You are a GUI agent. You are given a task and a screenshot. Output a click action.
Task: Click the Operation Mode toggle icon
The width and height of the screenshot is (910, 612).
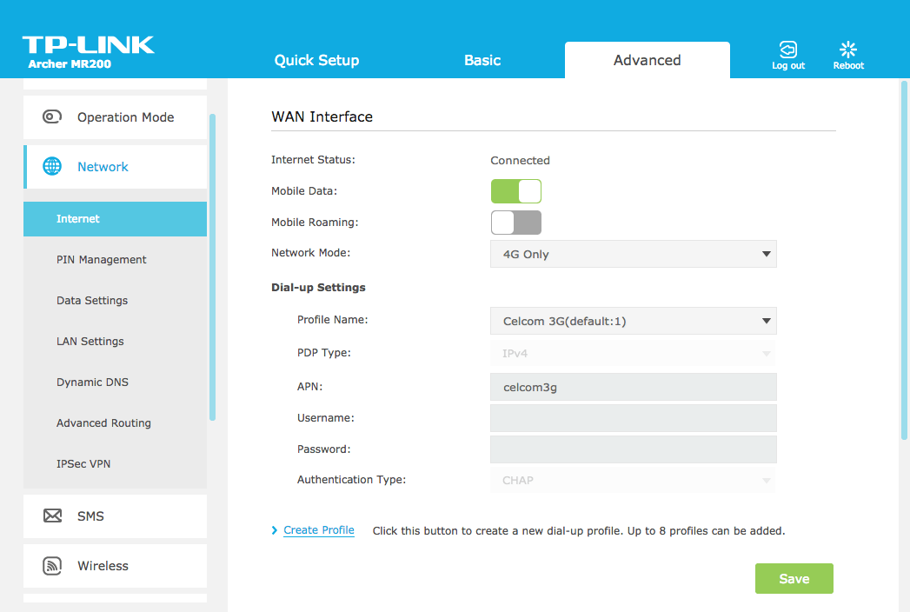52,117
